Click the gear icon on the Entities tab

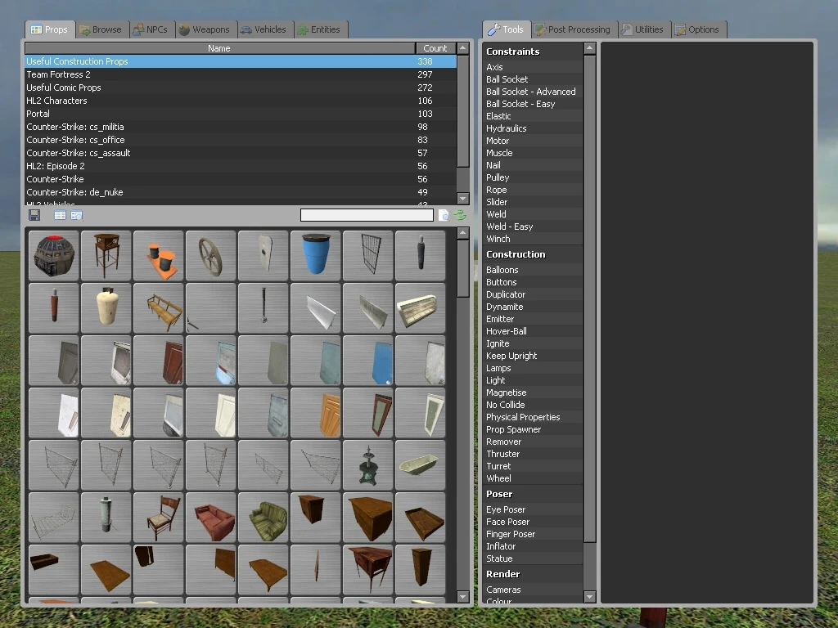coord(303,29)
